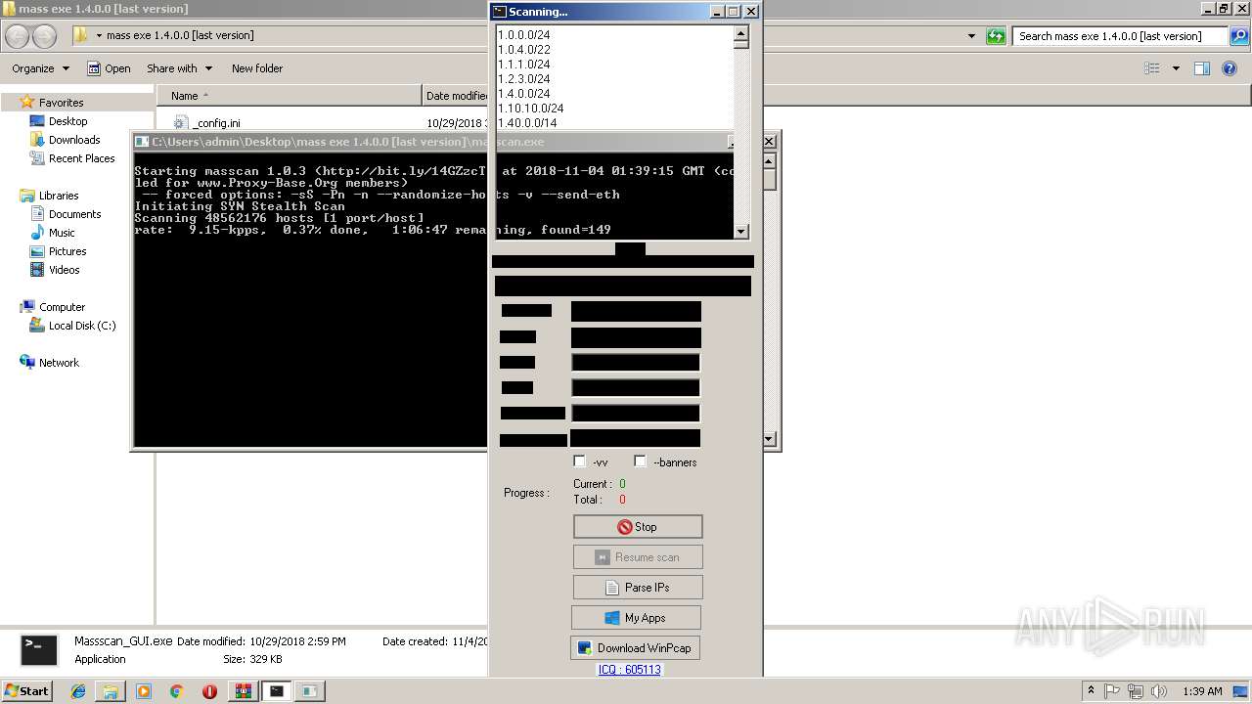
Task: Click the address bar folder icon
Action: [x=80, y=36]
